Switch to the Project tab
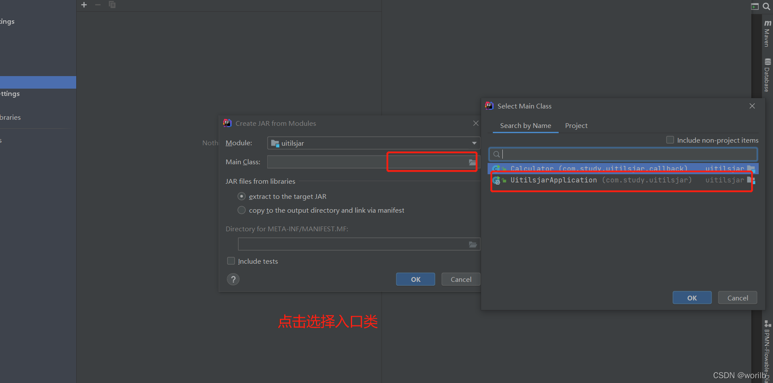The width and height of the screenshot is (773, 383). pyautogui.click(x=576, y=125)
